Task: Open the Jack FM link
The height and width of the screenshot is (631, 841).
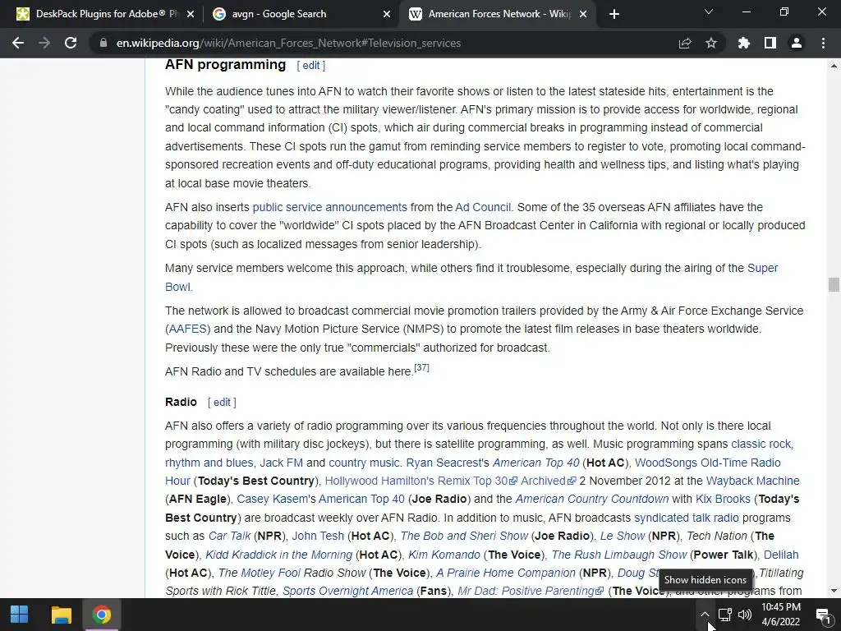Action: point(281,463)
